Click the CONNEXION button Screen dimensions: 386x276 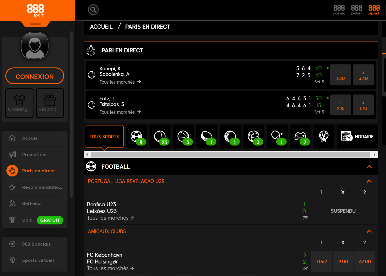(35, 76)
